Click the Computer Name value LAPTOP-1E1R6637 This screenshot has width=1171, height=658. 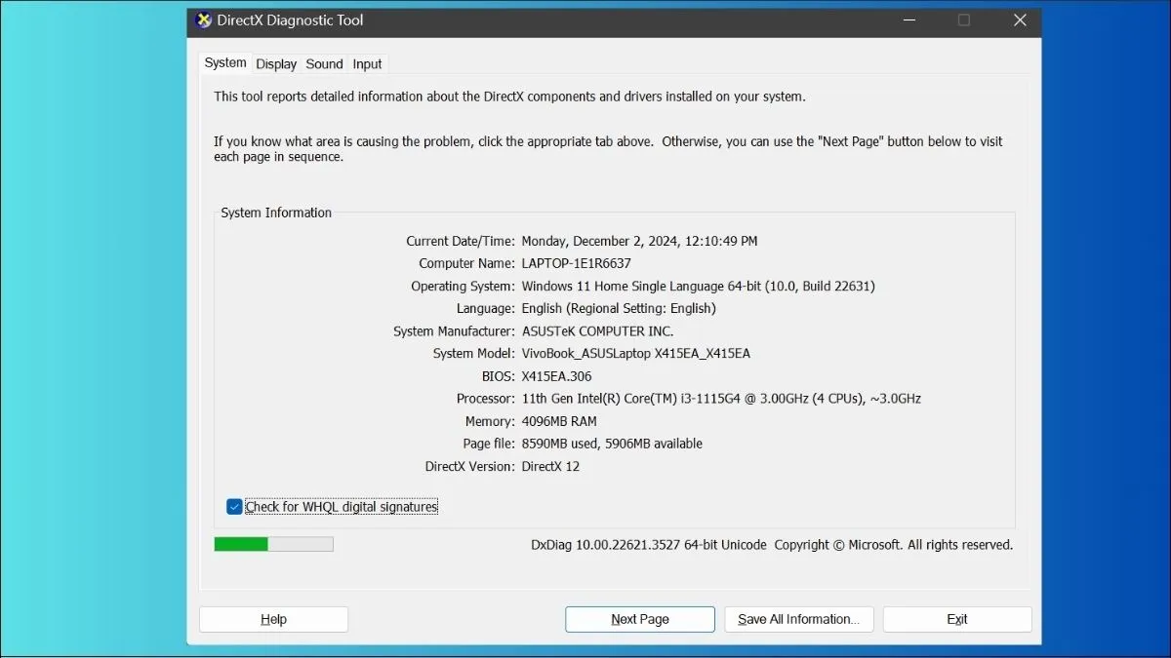coord(578,263)
